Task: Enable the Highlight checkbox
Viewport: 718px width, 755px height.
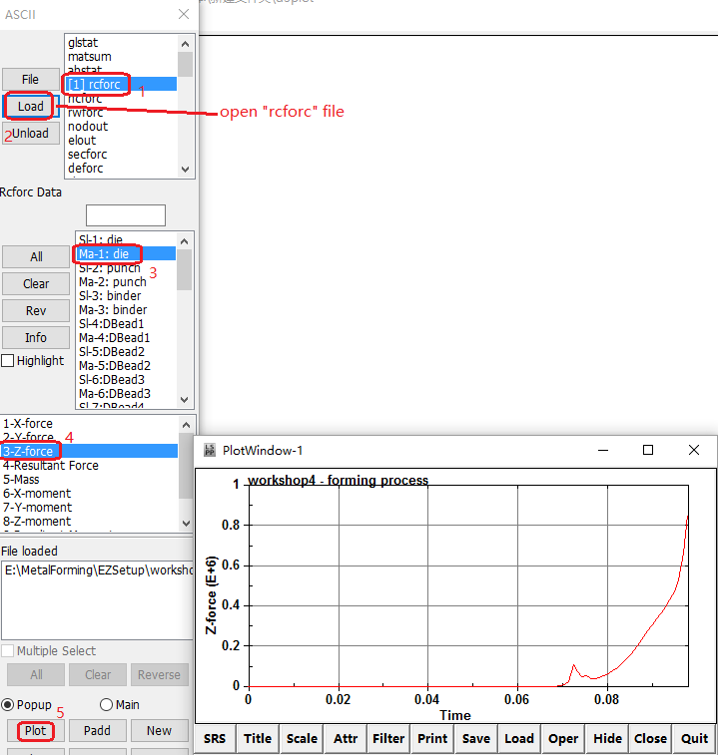Action: pyautogui.click(x=8, y=361)
